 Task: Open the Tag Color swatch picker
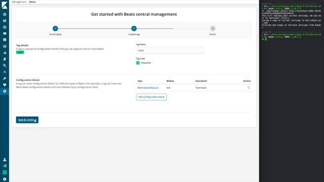pos(138,63)
